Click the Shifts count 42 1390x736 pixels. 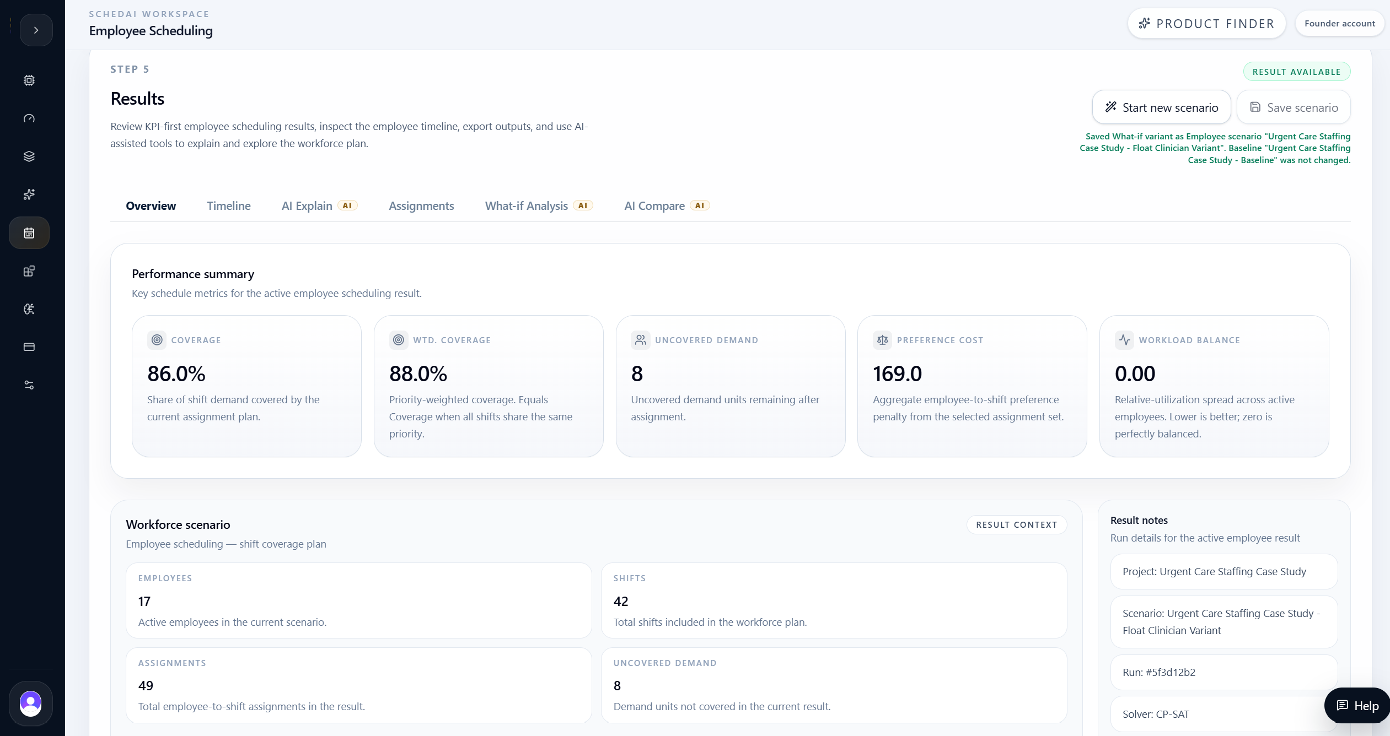(621, 602)
